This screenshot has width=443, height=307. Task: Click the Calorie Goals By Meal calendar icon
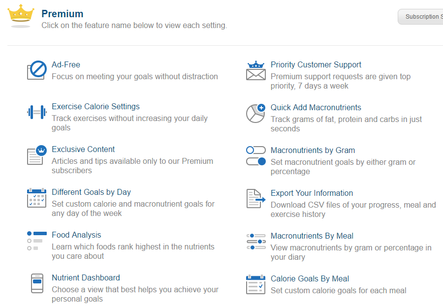point(255,284)
